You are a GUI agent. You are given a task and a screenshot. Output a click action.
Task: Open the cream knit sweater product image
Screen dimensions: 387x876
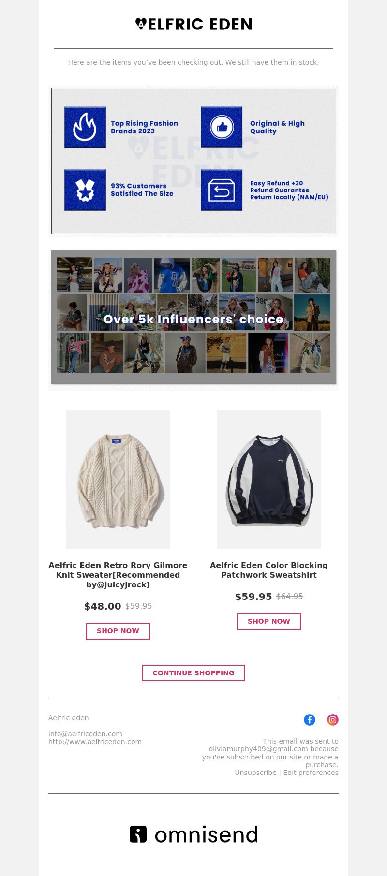(x=118, y=480)
